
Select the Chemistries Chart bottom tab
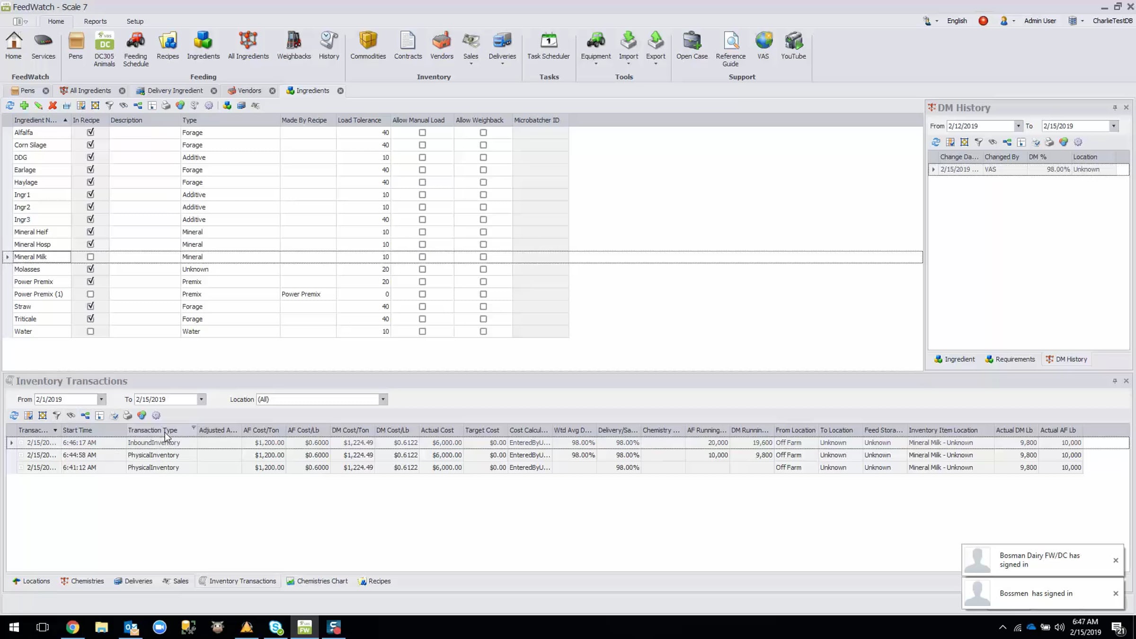(317, 581)
